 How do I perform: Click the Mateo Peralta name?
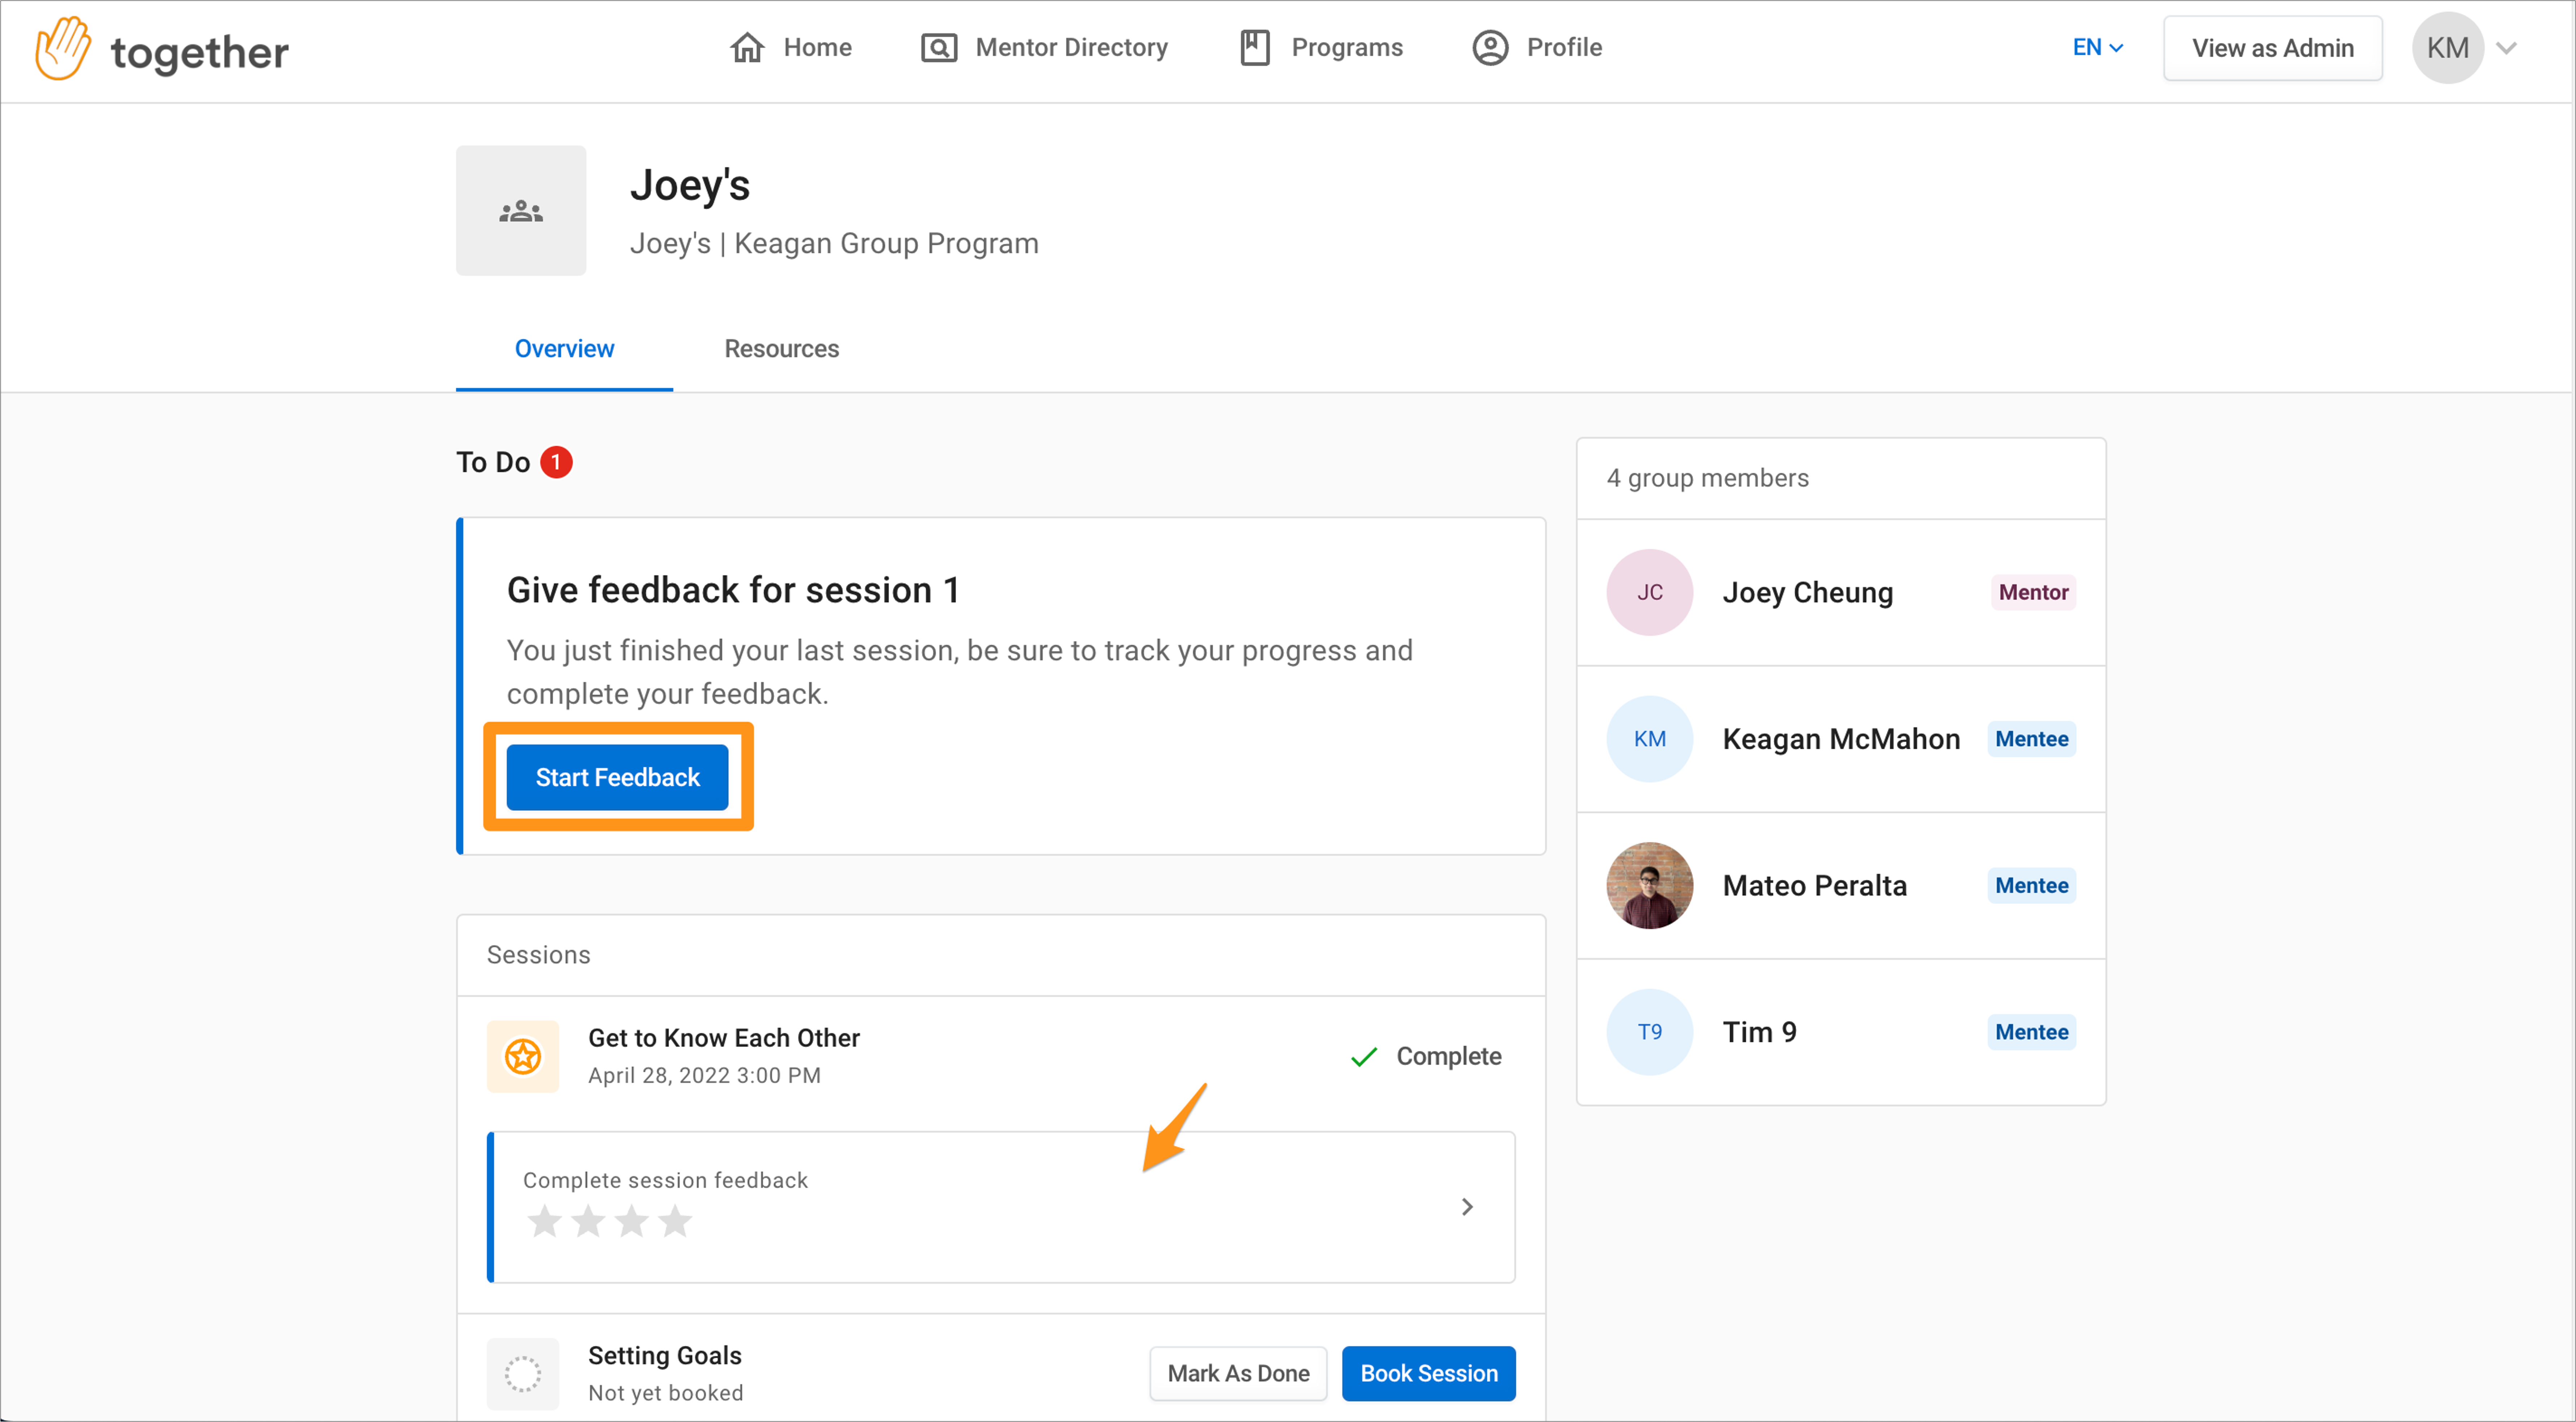pos(1814,885)
